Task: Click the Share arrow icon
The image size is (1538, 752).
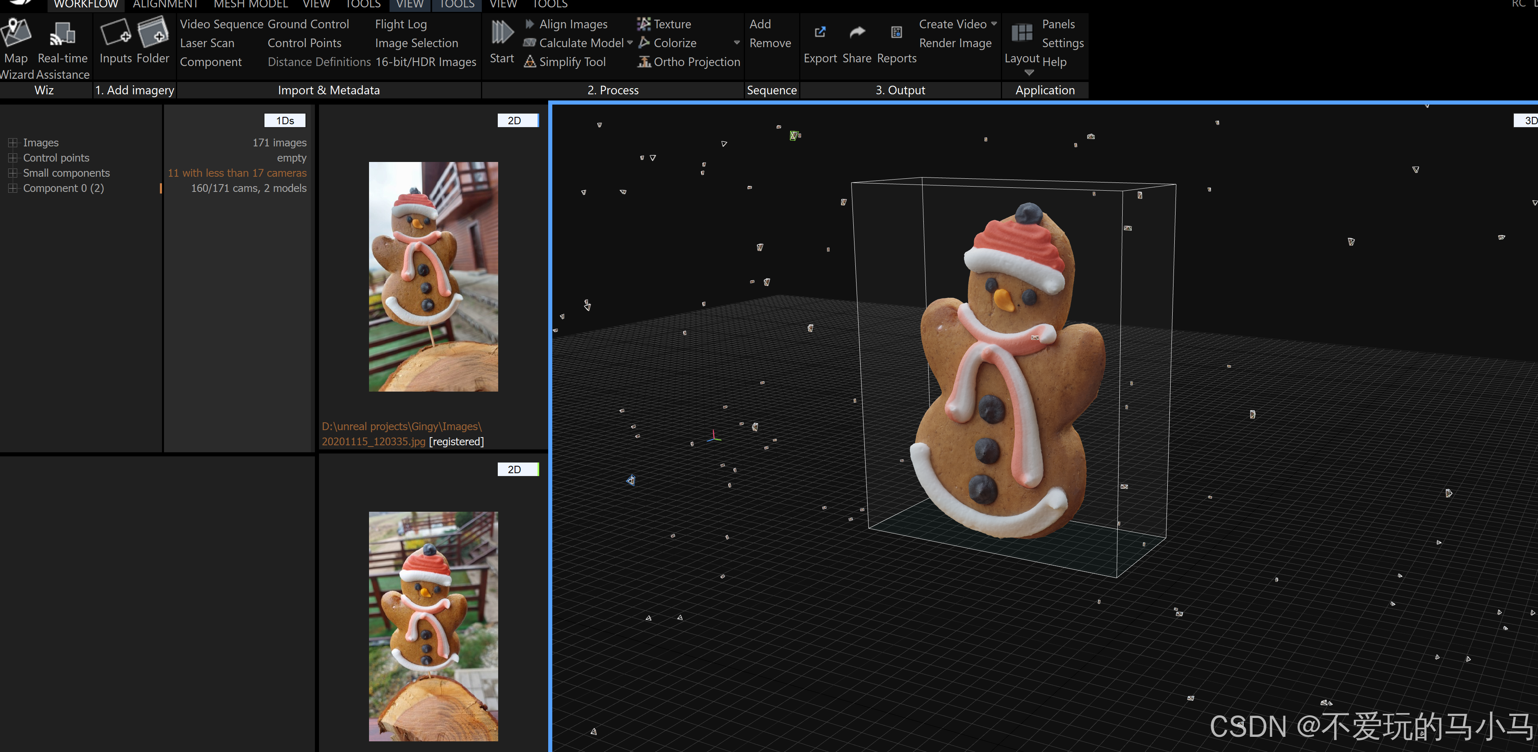Action: point(857,32)
